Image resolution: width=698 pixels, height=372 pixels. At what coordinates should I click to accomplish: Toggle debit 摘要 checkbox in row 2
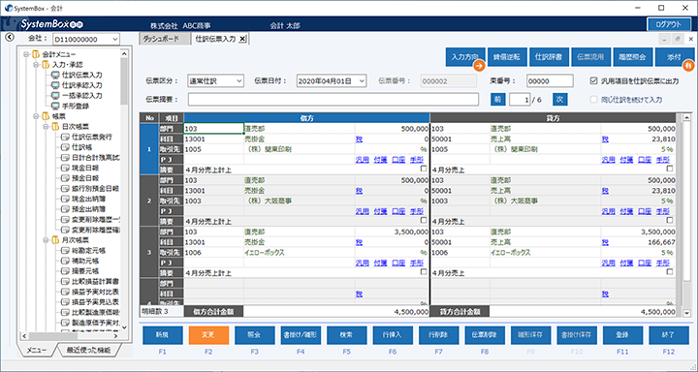coord(424,220)
